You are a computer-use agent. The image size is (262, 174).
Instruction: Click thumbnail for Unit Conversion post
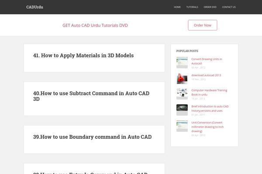click(x=182, y=126)
